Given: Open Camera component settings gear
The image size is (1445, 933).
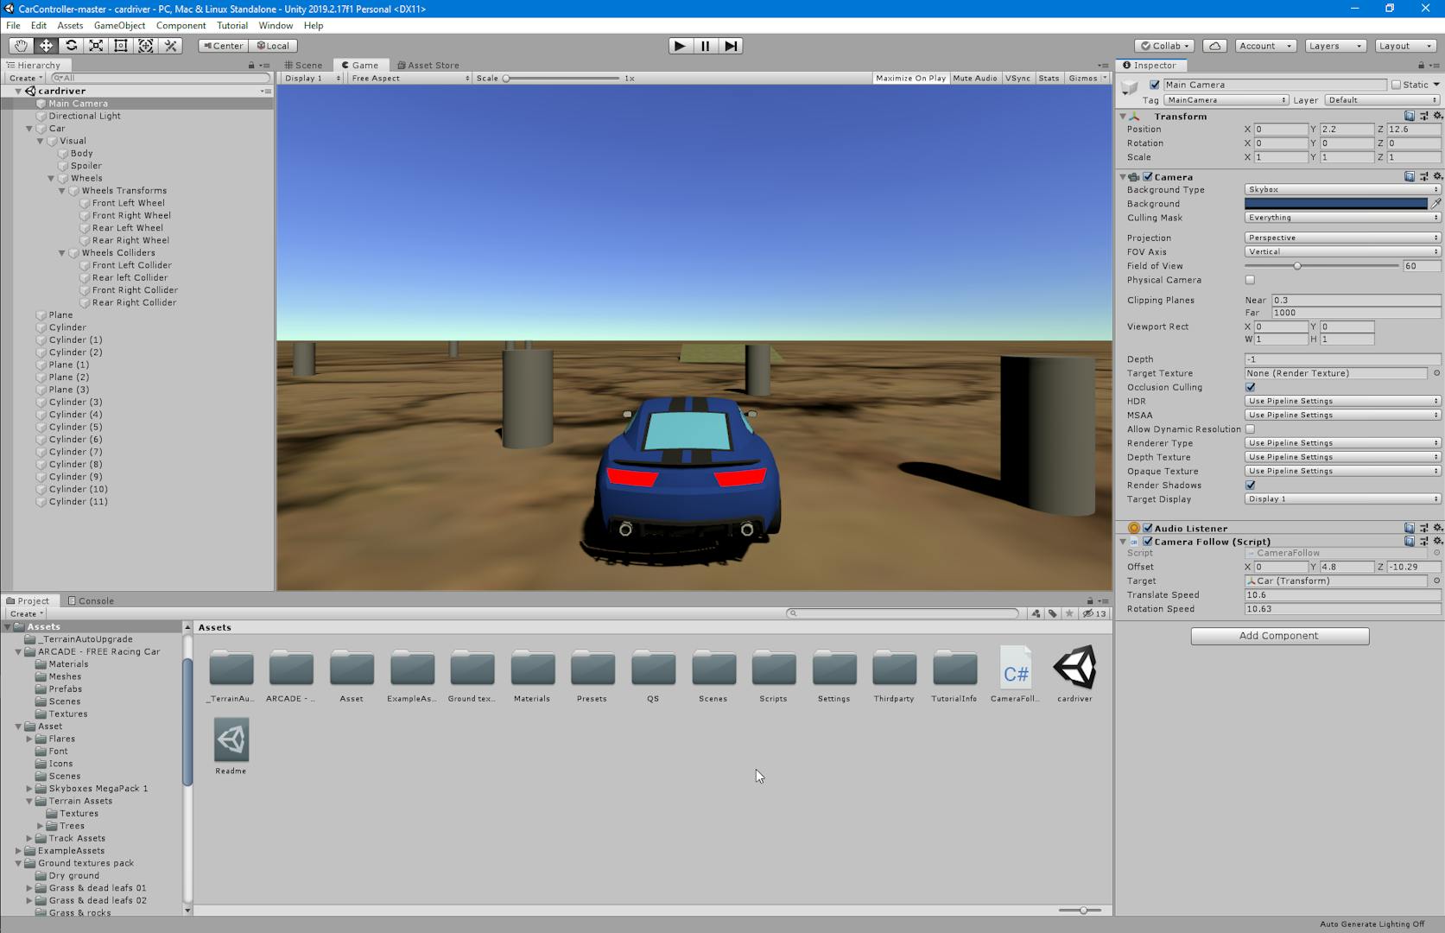Looking at the screenshot, I should tap(1437, 176).
